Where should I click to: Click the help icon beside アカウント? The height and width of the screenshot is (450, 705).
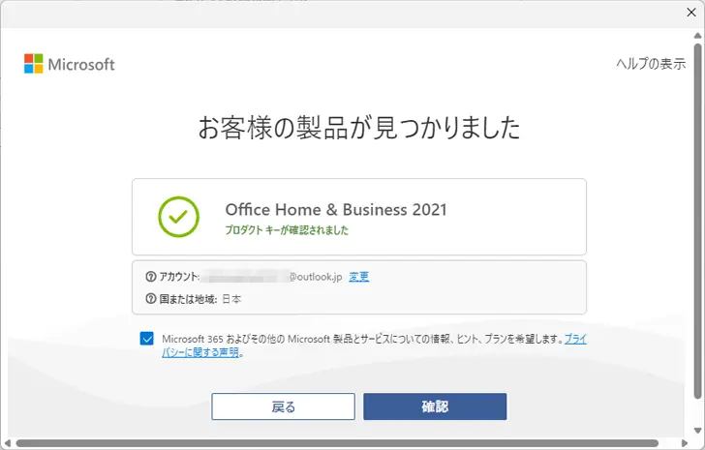[x=151, y=277]
